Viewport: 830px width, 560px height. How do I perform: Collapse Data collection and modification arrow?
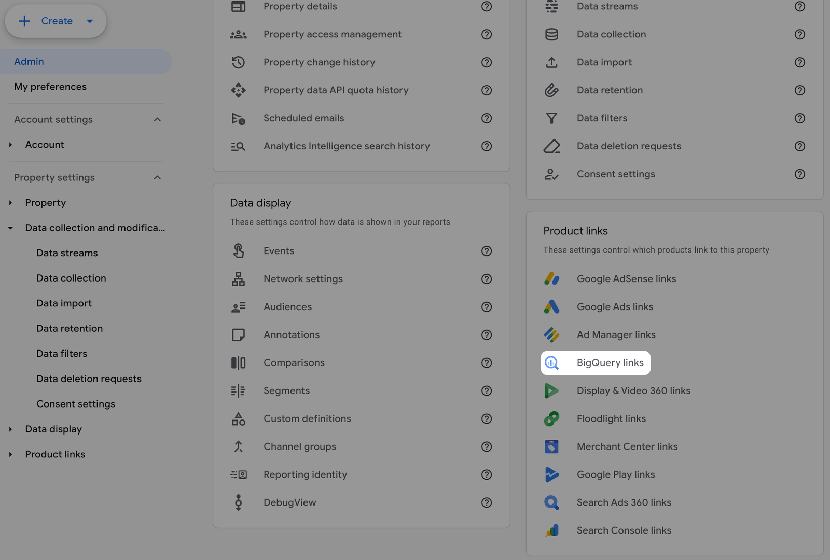(x=10, y=228)
